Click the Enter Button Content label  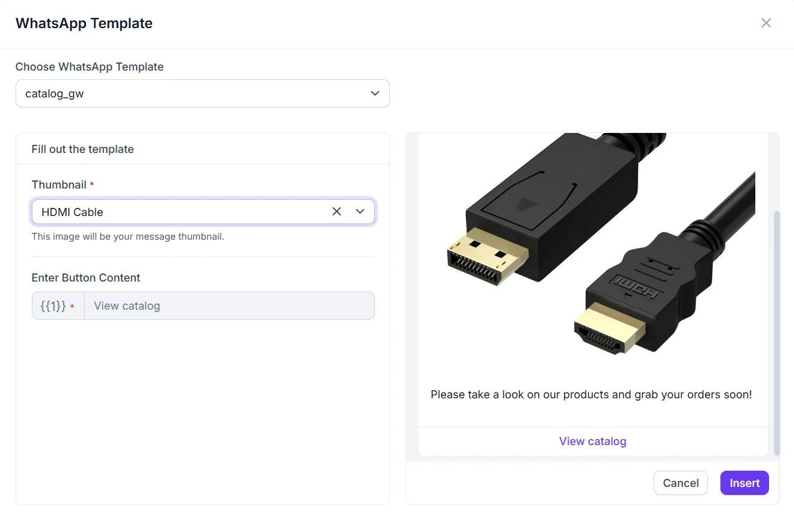(x=86, y=278)
